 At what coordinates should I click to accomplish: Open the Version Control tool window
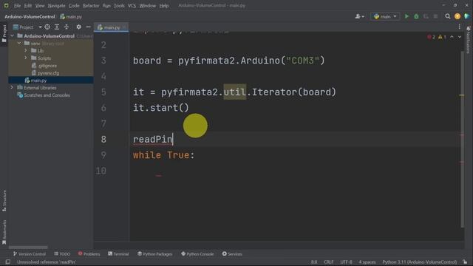[30, 254]
